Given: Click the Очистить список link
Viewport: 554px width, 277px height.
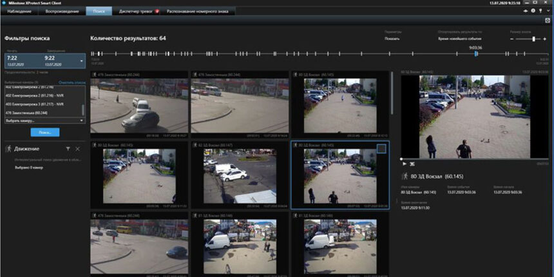Looking at the screenshot, I should pyautogui.click(x=72, y=82).
